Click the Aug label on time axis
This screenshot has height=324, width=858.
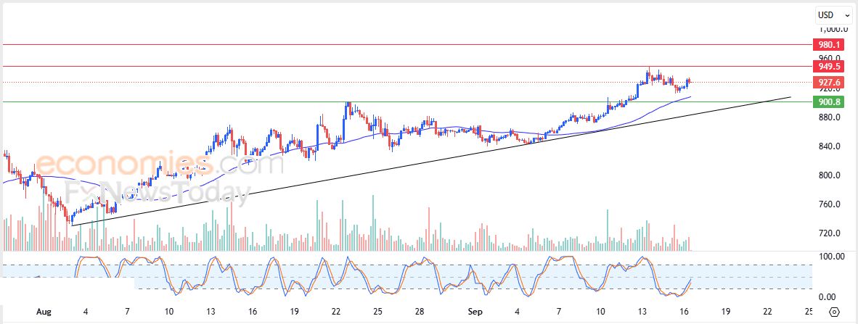[44, 312]
